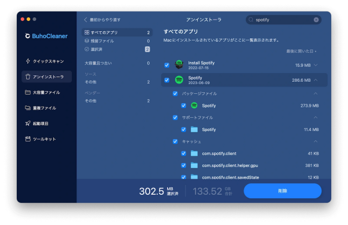Select すべてのアプリ category
The image size is (348, 225).
pos(117,32)
